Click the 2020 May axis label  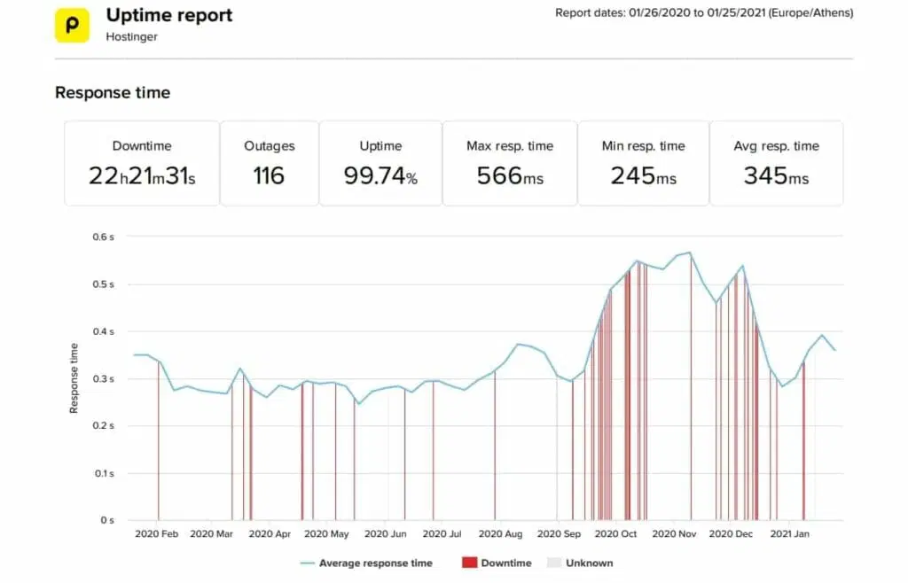326,534
